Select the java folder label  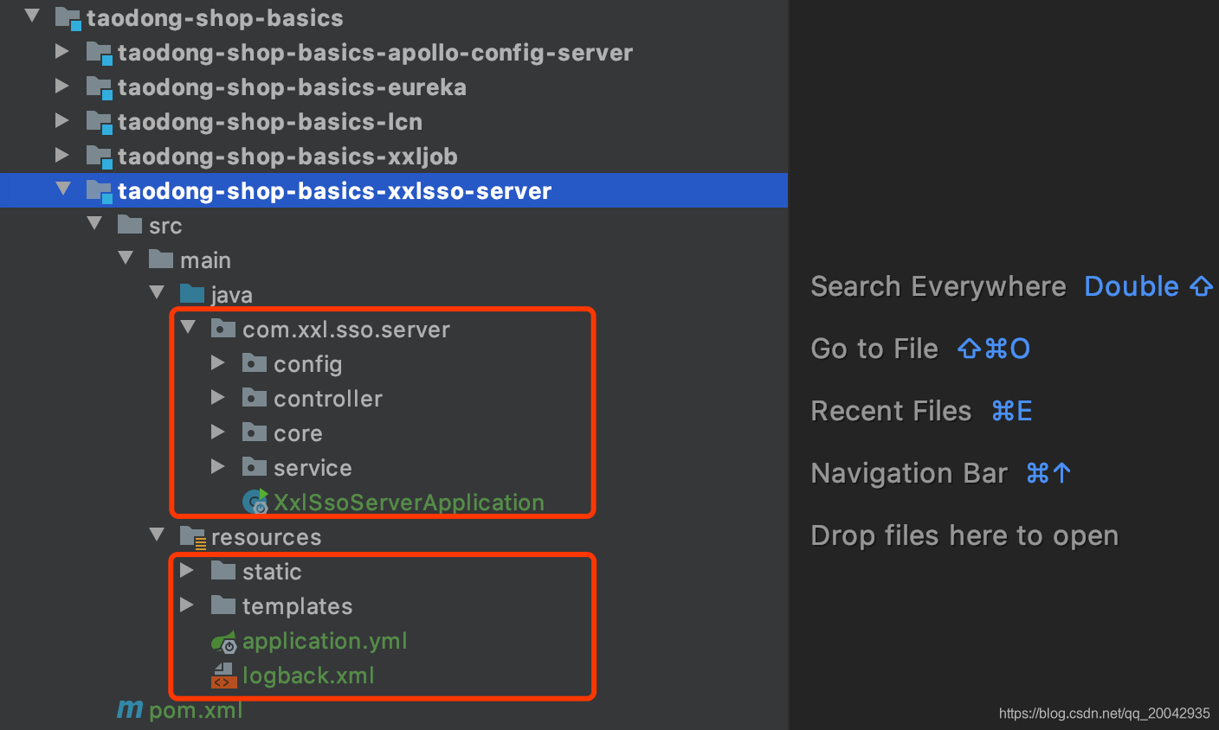point(232,295)
